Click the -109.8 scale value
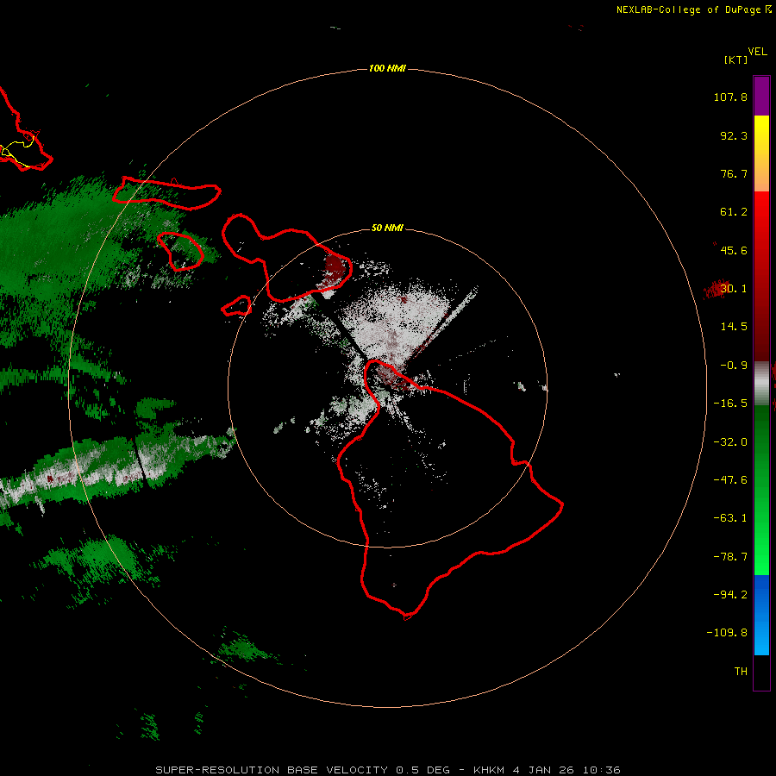This screenshot has height=776, width=776. (727, 633)
